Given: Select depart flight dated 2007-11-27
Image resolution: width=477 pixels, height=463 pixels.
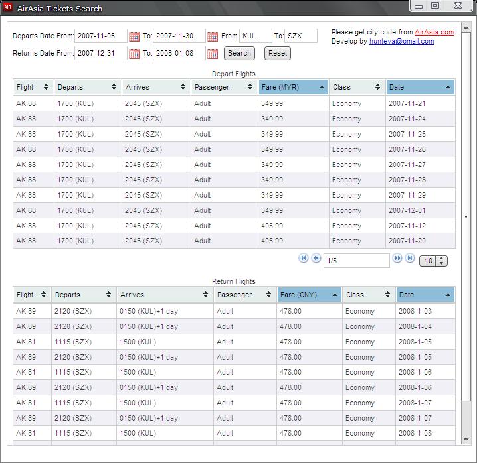Looking at the screenshot, I should click(x=234, y=165).
